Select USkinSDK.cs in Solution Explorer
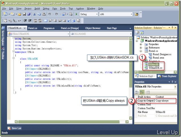 tap(156, 68)
